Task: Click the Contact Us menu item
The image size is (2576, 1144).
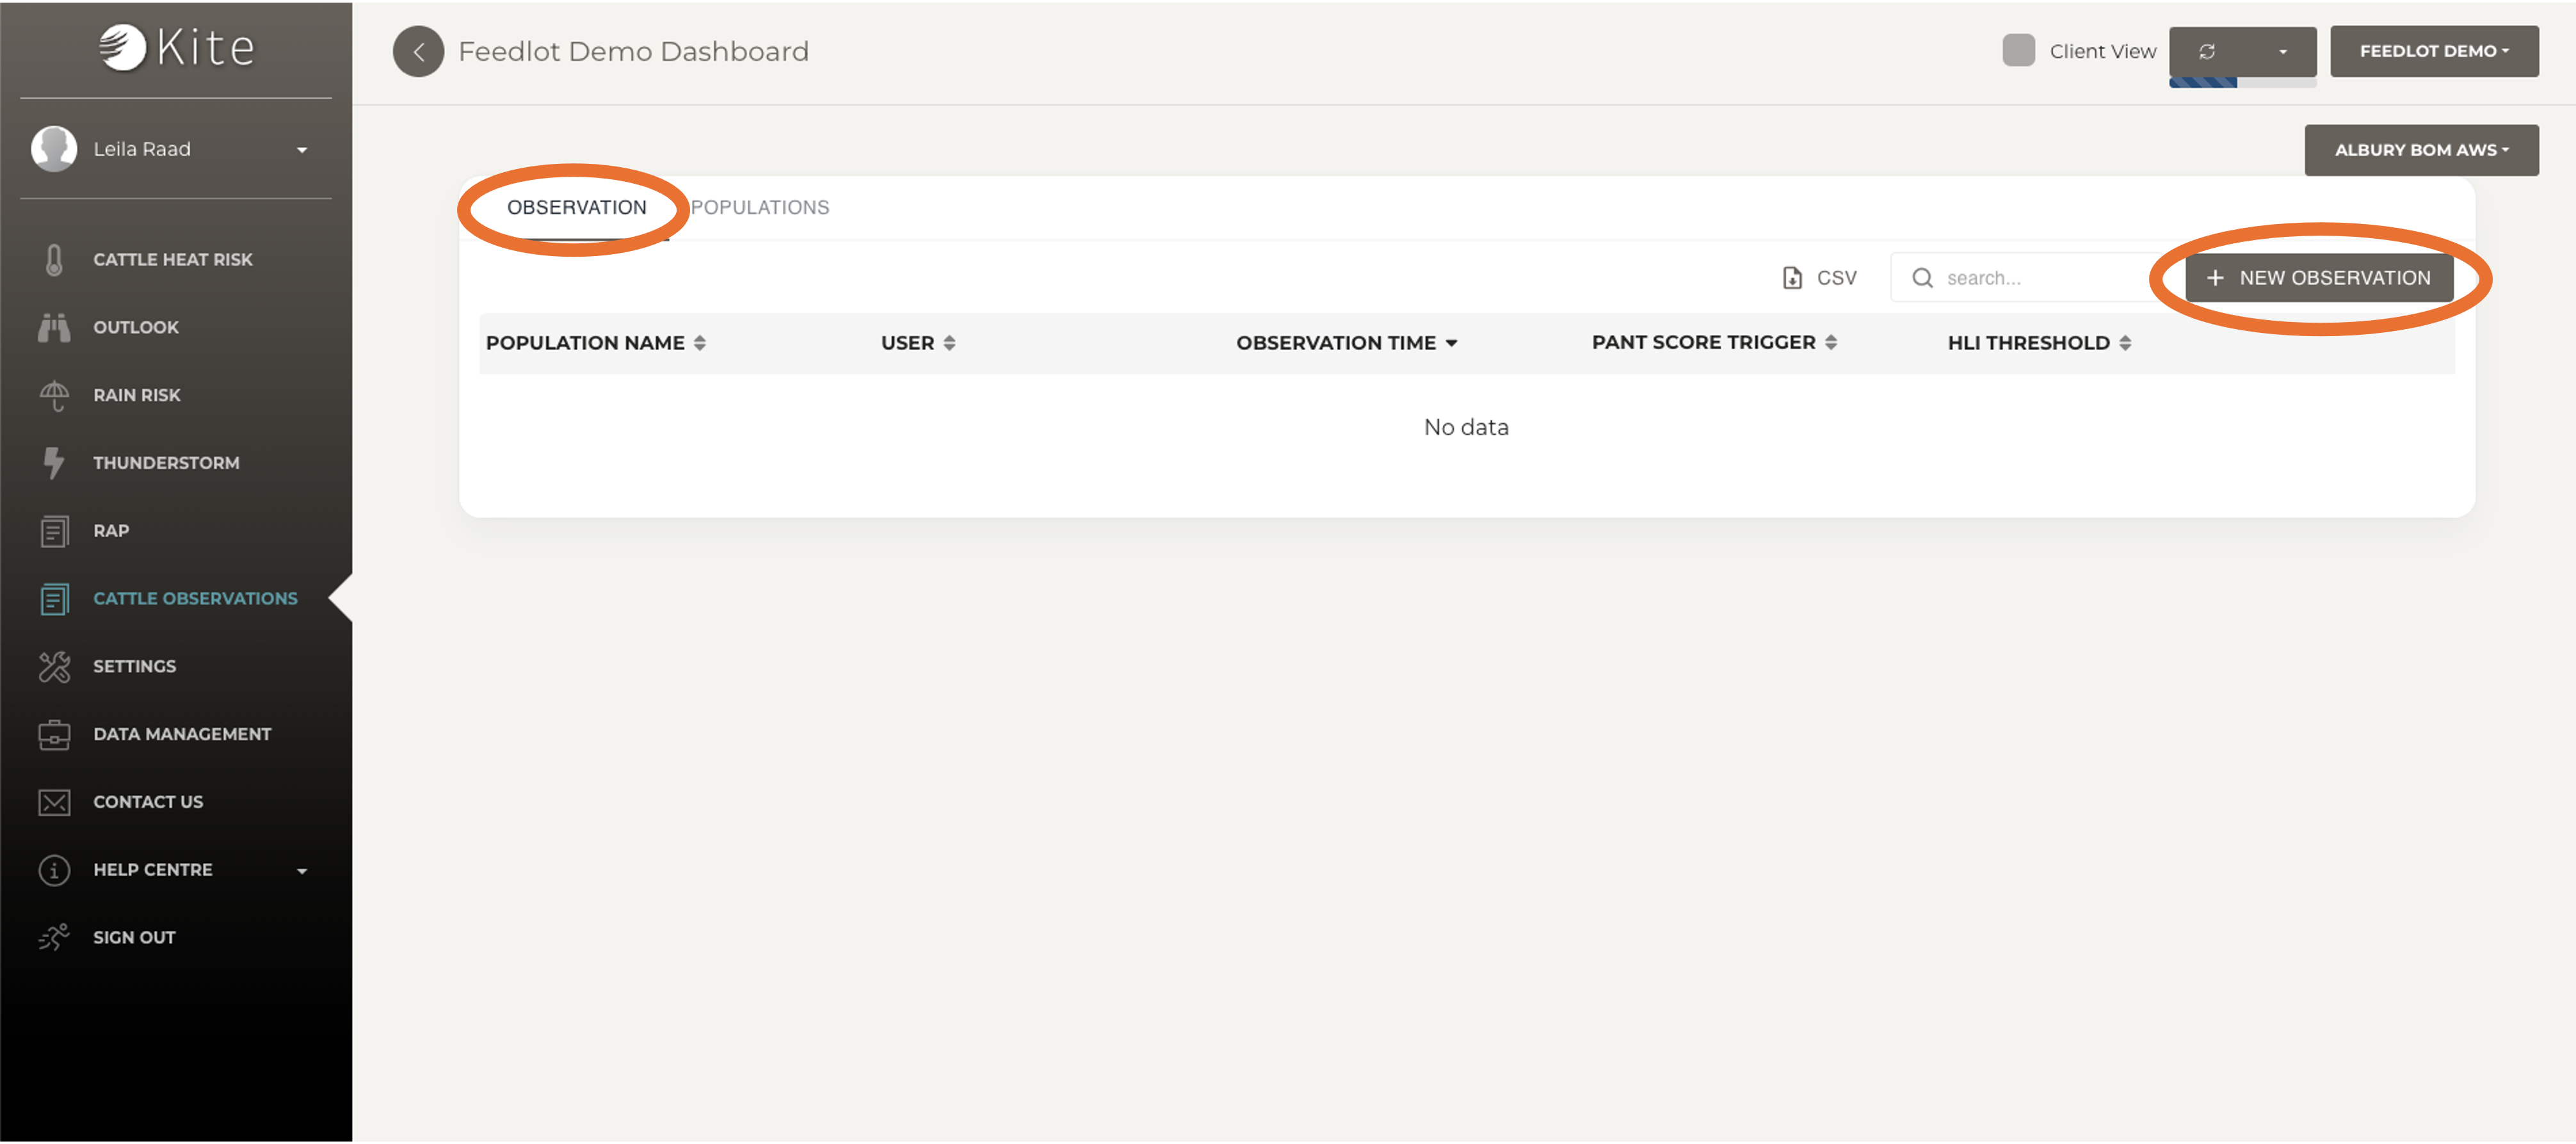Action: [148, 800]
